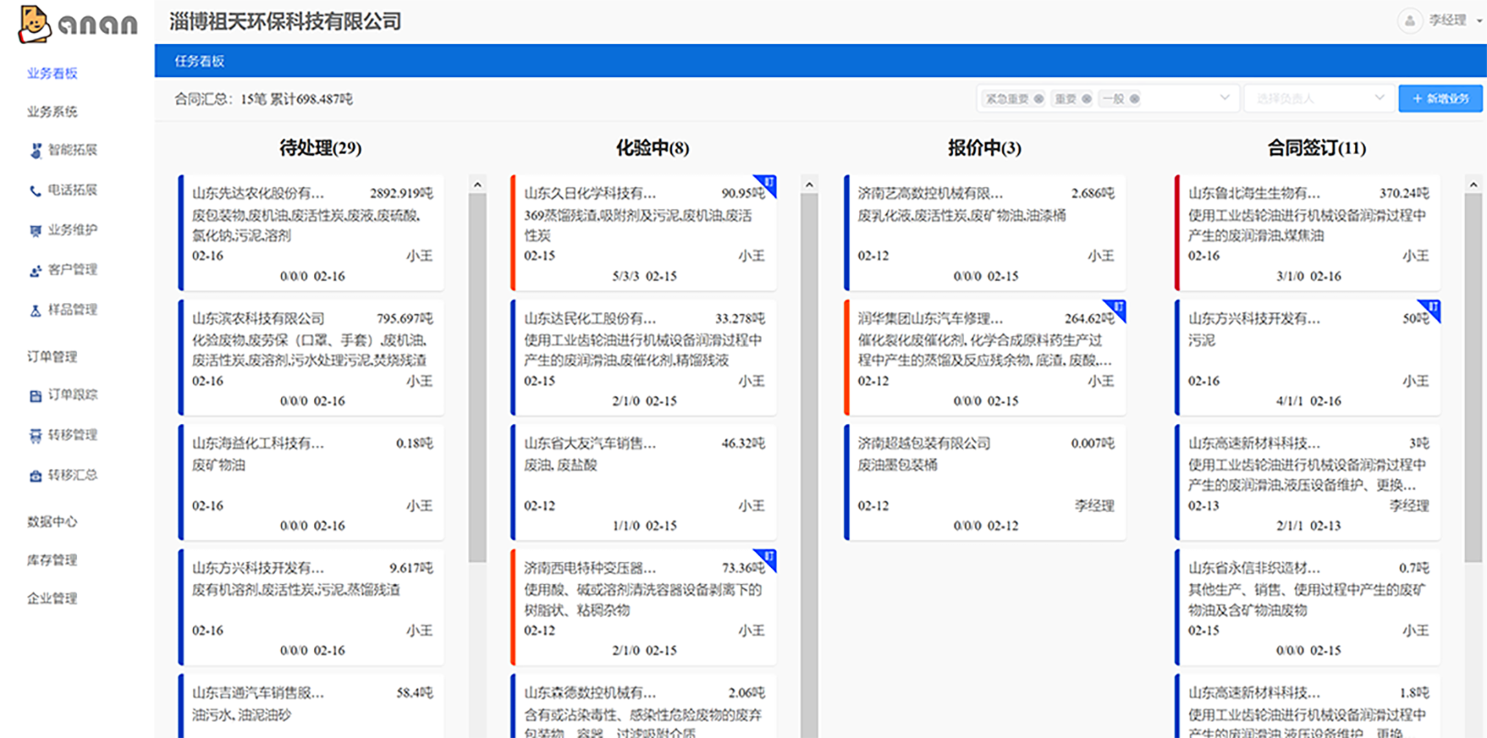Click the 待处理 column scrollbar up arrow
Viewport: 1487px width, 738px height.
[477, 184]
